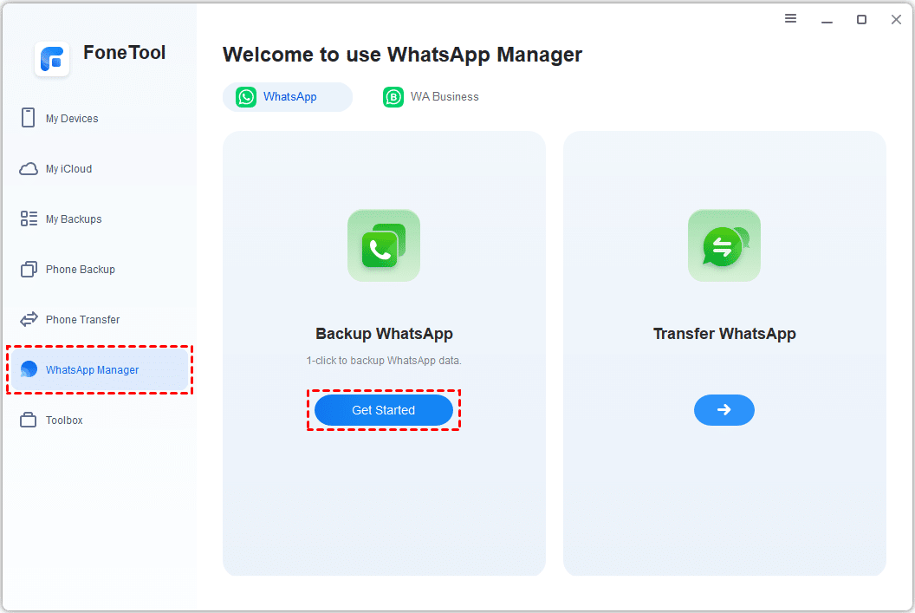This screenshot has height=613, width=915.
Task: Click the Toolbox briefcase icon
Action: (x=28, y=420)
